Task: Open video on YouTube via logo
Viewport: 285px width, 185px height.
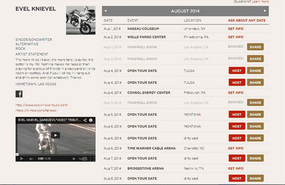Action: (83, 159)
